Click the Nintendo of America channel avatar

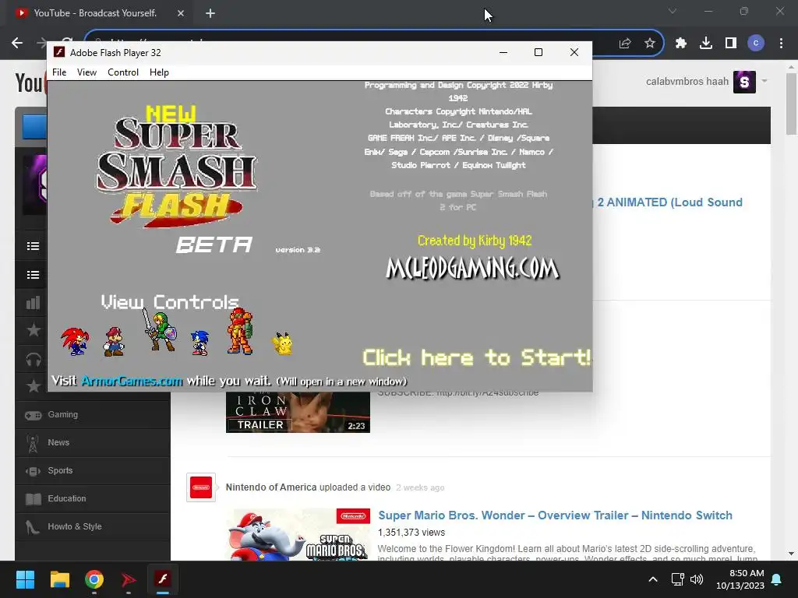[x=201, y=487]
